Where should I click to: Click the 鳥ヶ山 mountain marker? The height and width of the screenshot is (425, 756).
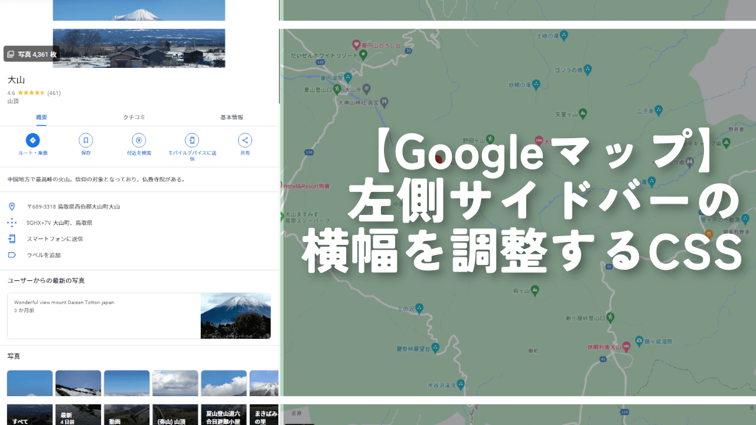(535, 290)
